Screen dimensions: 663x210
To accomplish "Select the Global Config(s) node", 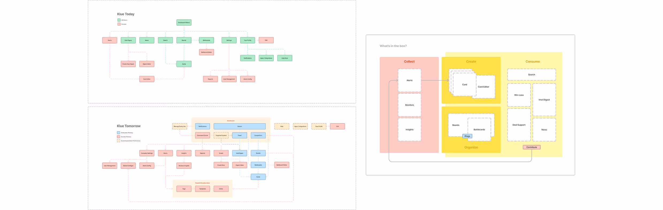I will pyautogui.click(x=128, y=166).
